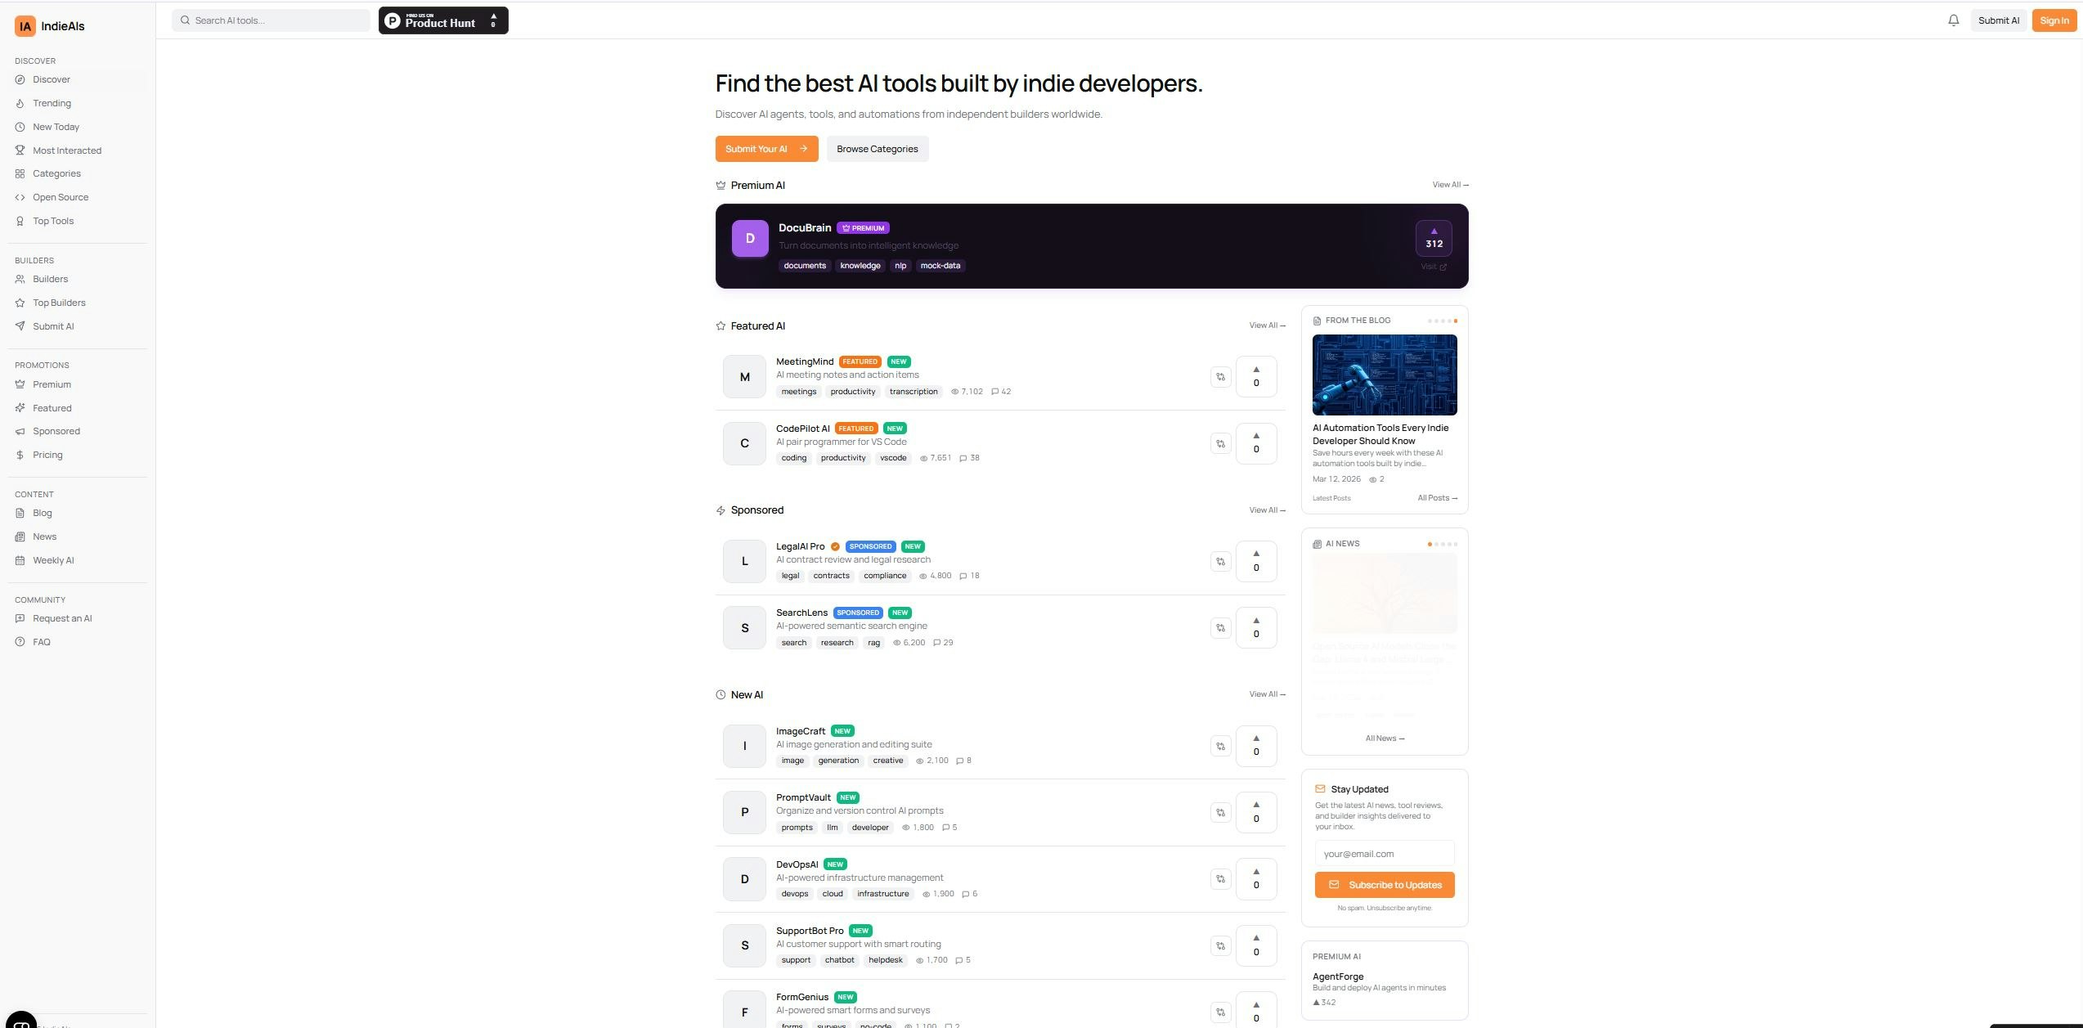Open the Blog section from the sidebar
2083x1028 pixels.
(x=21, y=513)
